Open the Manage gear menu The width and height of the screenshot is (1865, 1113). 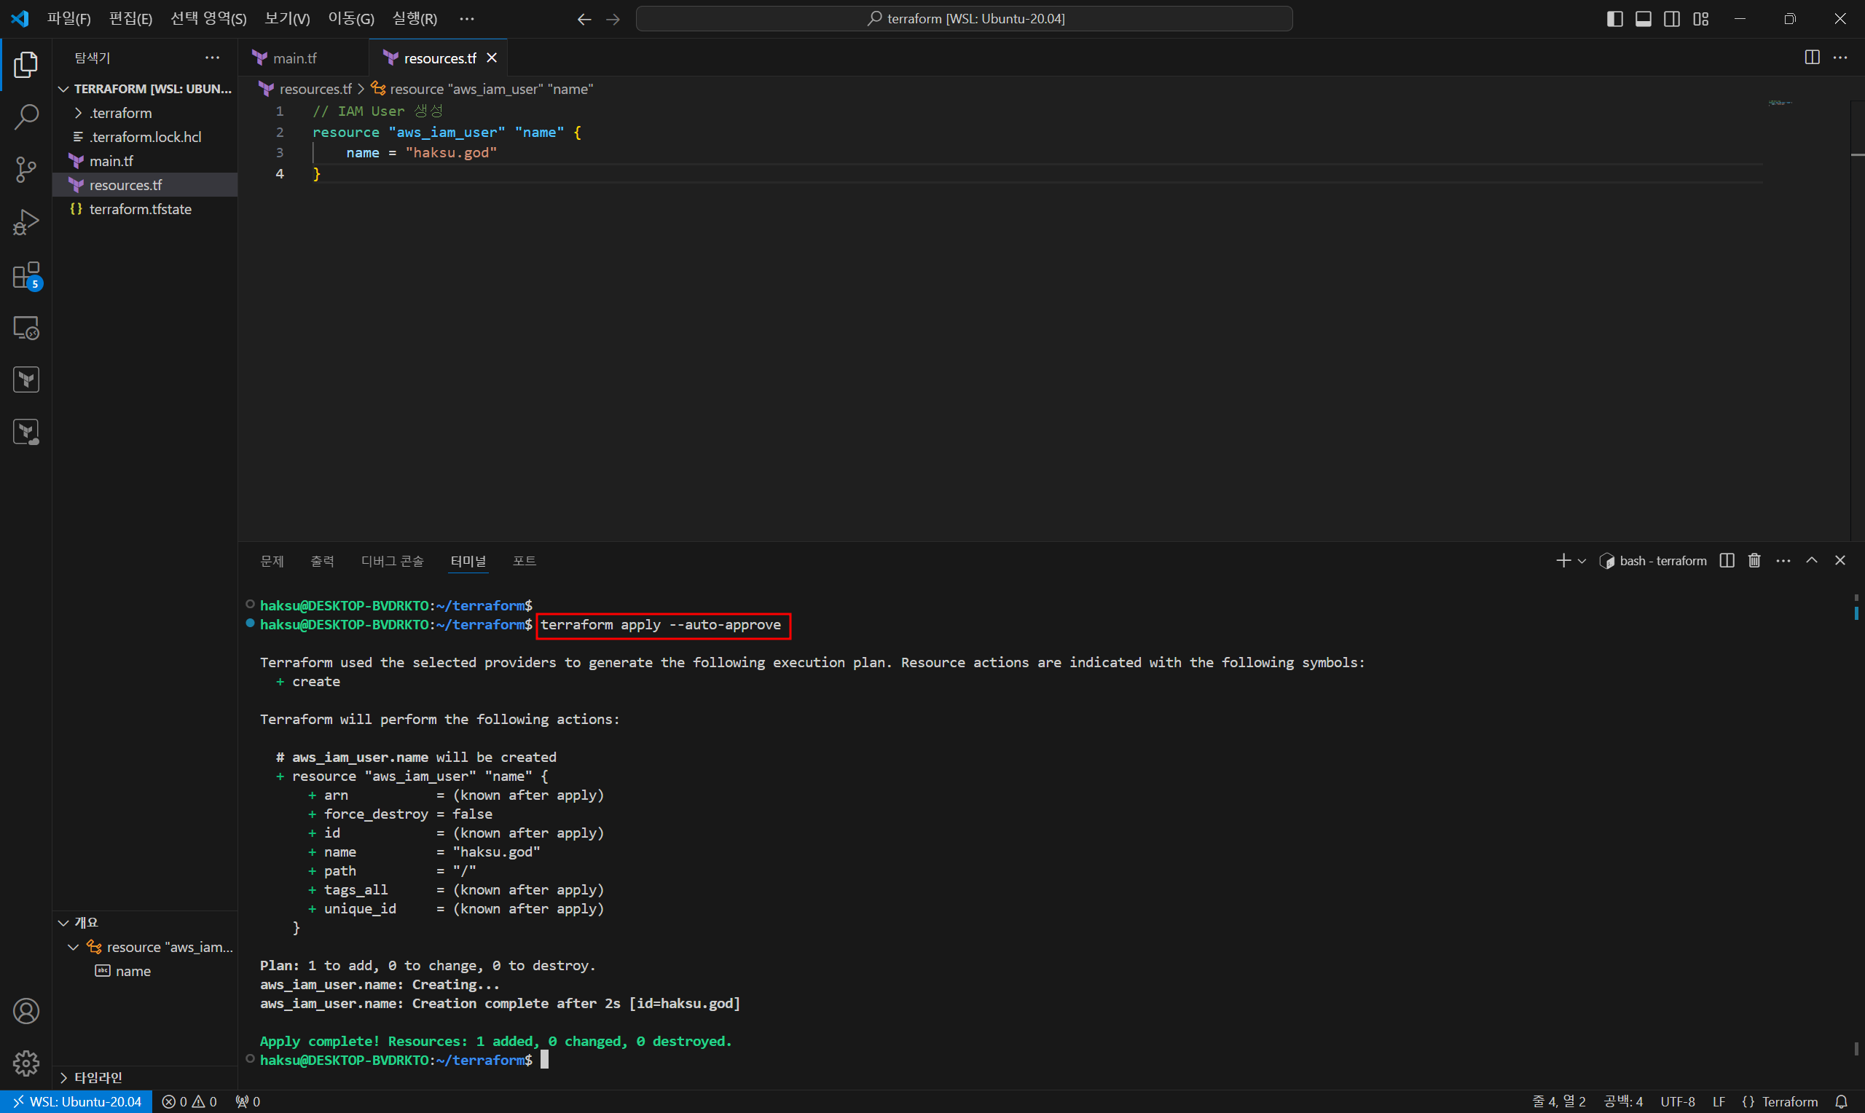[26, 1063]
